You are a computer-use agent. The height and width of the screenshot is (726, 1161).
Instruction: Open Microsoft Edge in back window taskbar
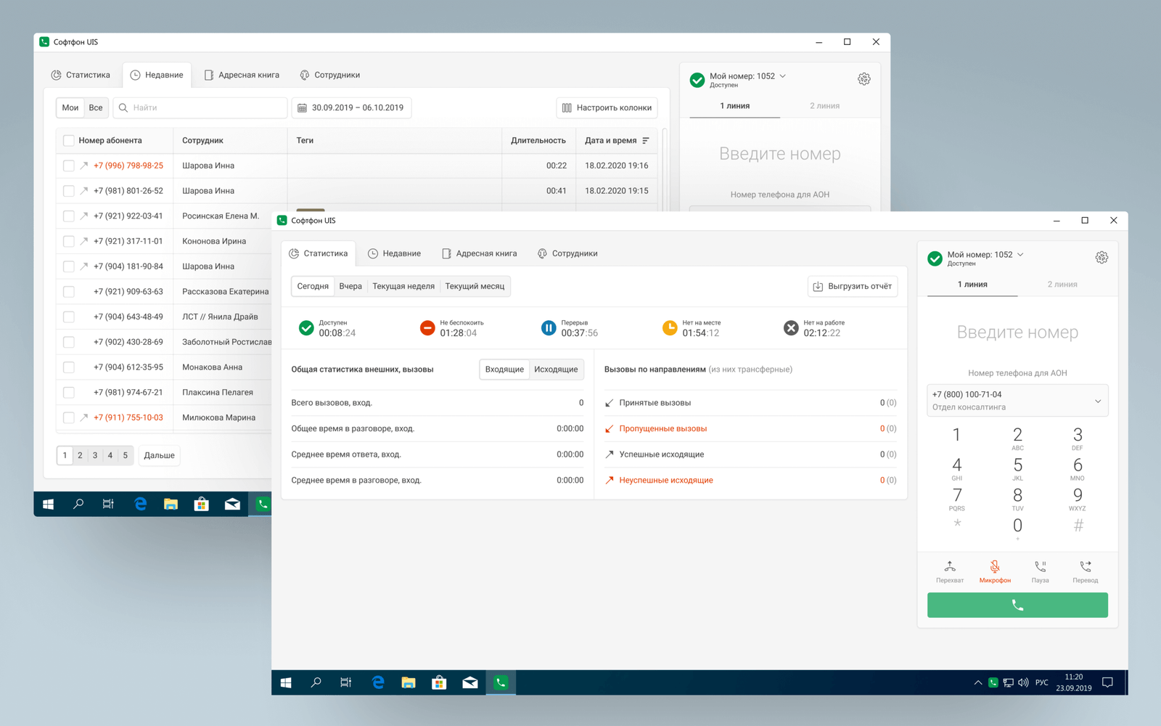(x=140, y=504)
